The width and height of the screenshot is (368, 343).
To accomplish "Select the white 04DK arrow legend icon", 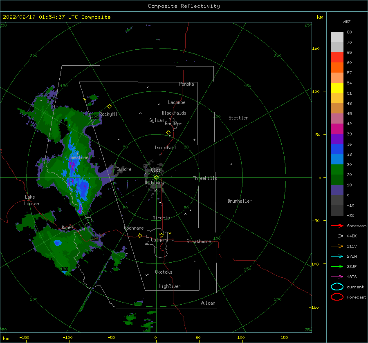I will [x=337, y=236].
